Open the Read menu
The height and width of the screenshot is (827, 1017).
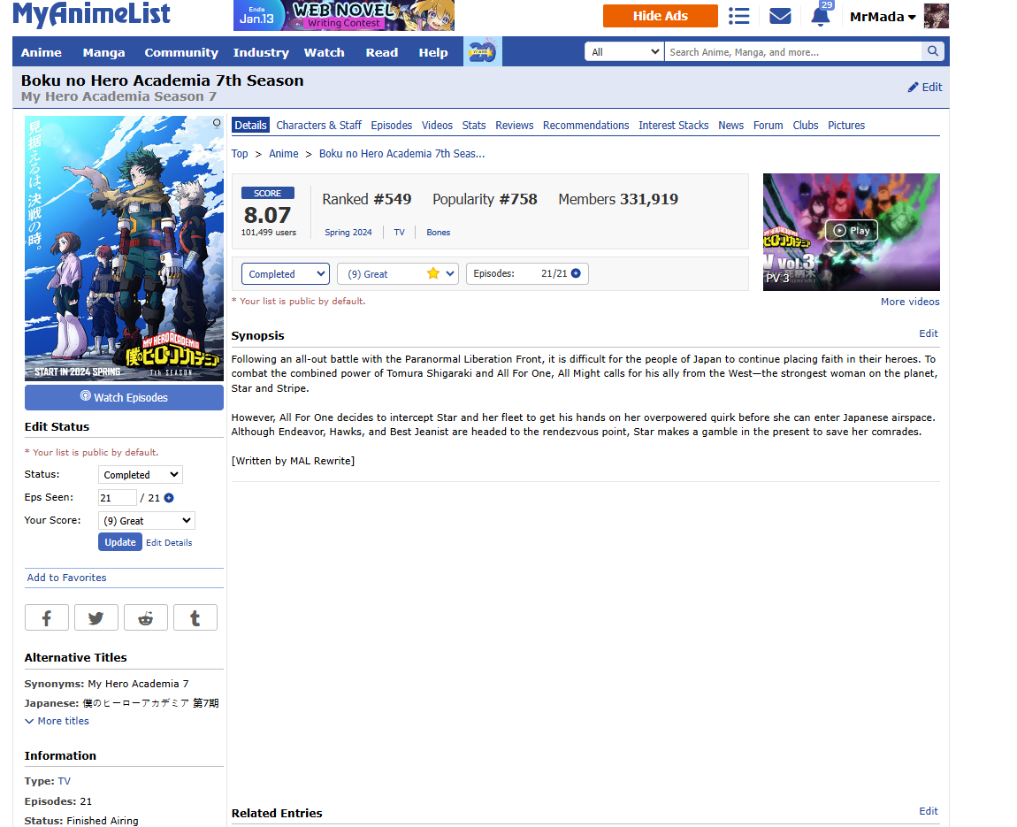click(382, 52)
